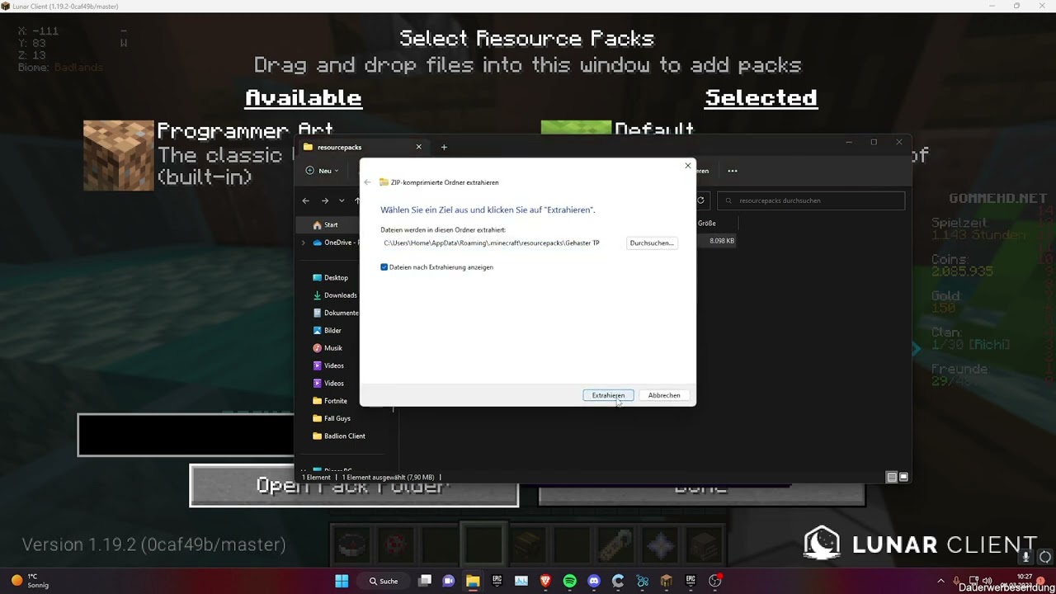Open Dokumente in Explorer sidebar
Viewport: 1056px width, 594px height.
(x=335, y=313)
